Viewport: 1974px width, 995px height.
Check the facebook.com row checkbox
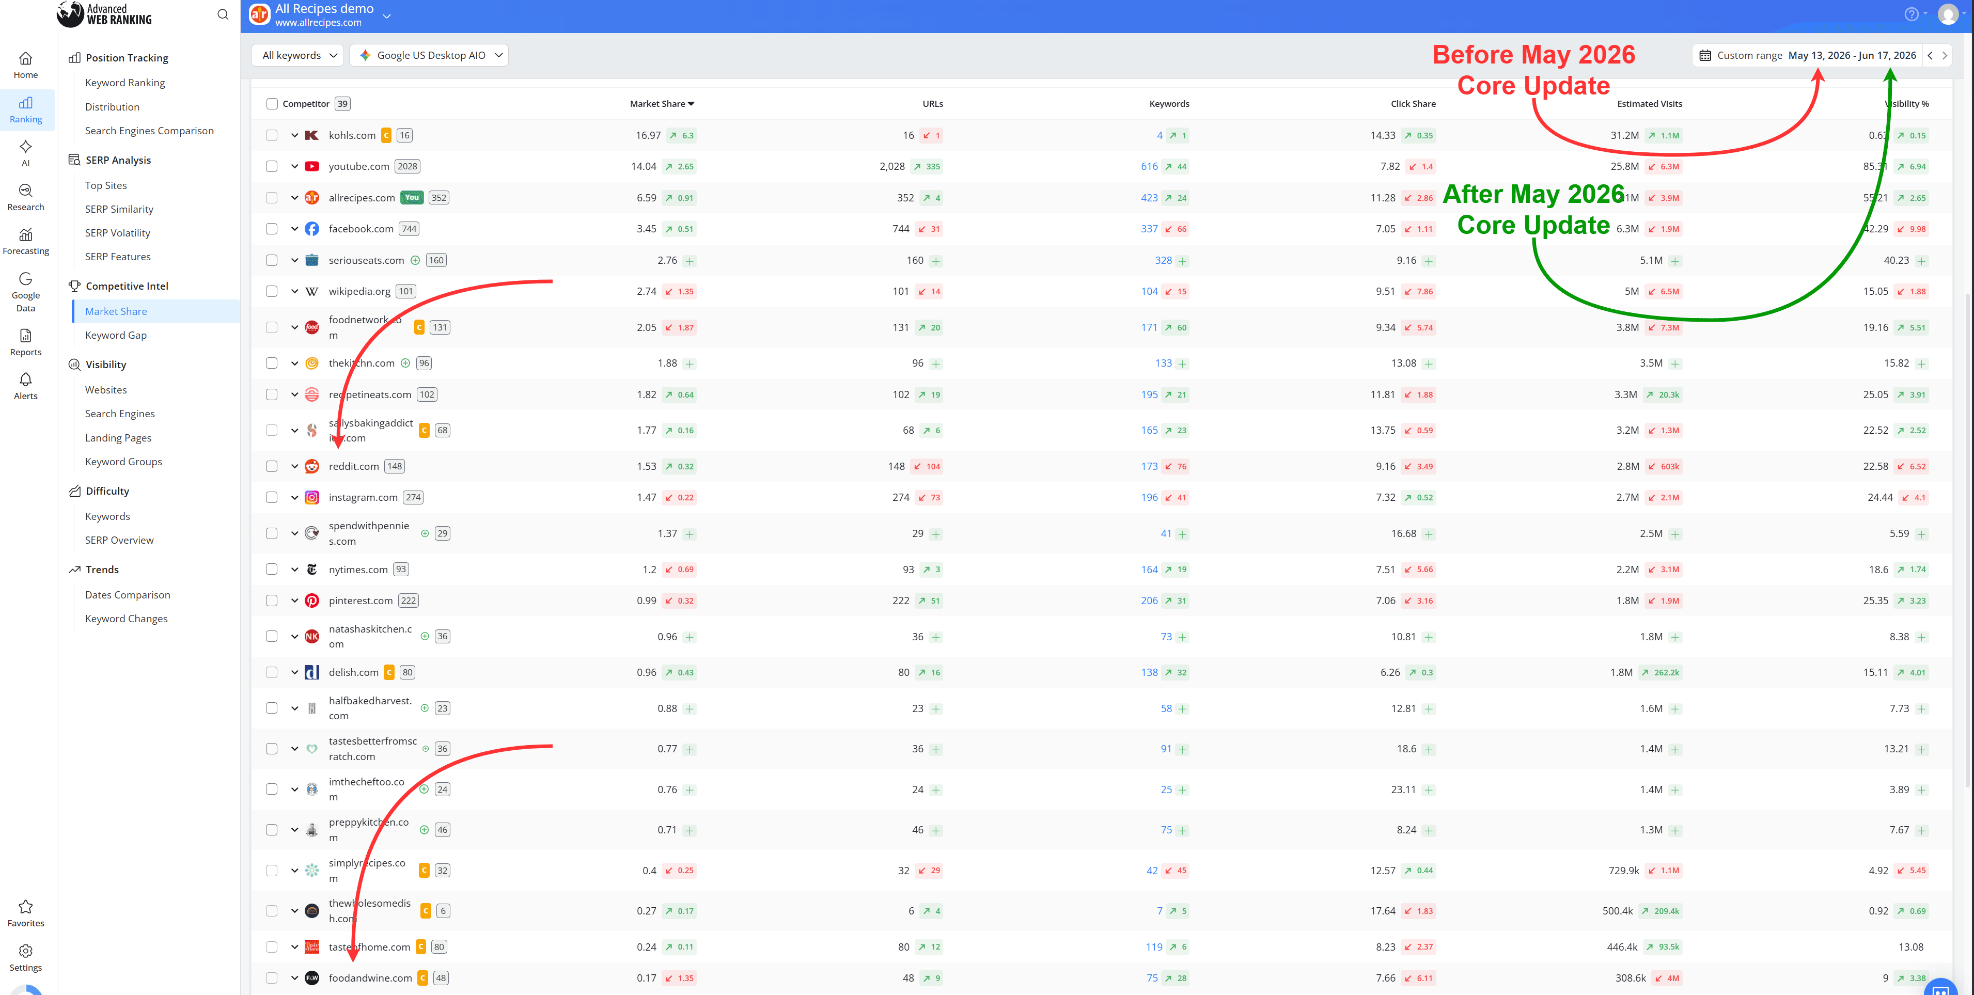(271, 229)
